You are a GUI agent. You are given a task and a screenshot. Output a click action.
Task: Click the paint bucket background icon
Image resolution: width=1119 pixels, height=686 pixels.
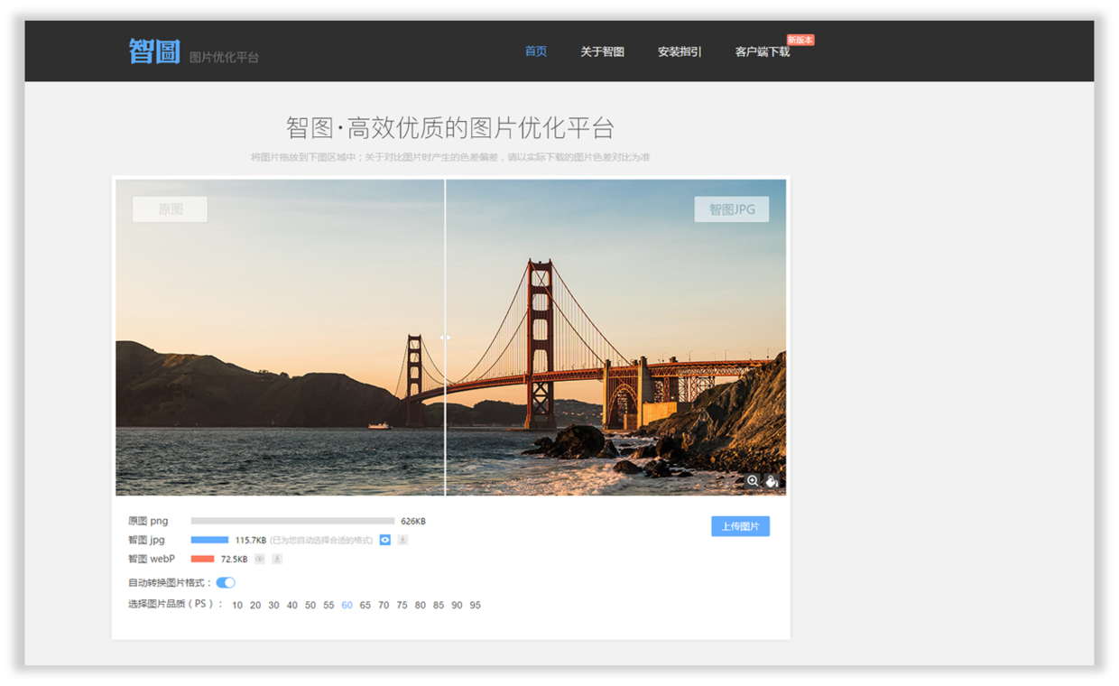pyautogui.click(x=772, y=481)
